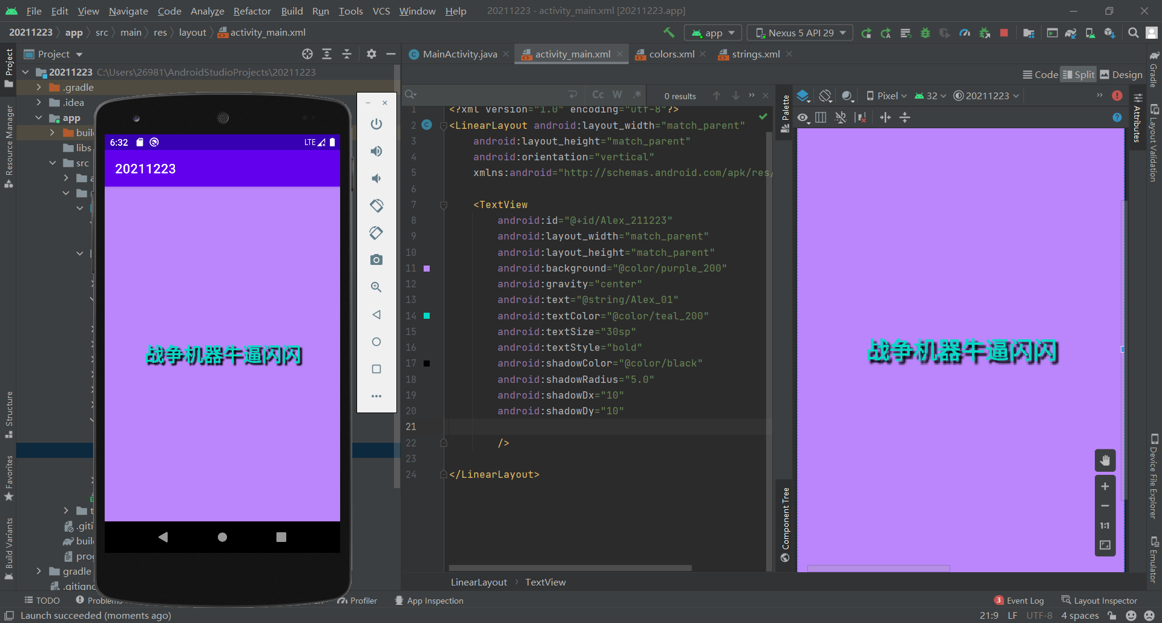
Task: Toggle view options eye icon in design toolbar
Action: click(803, 118)
